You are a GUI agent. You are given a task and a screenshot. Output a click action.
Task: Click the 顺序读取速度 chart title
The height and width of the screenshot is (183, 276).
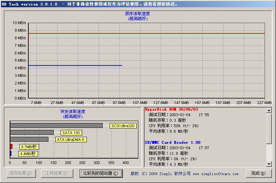(137, 14)
